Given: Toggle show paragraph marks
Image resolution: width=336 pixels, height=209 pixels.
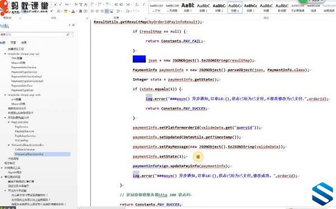Looking at the screenshot, I should click(143, 4).
